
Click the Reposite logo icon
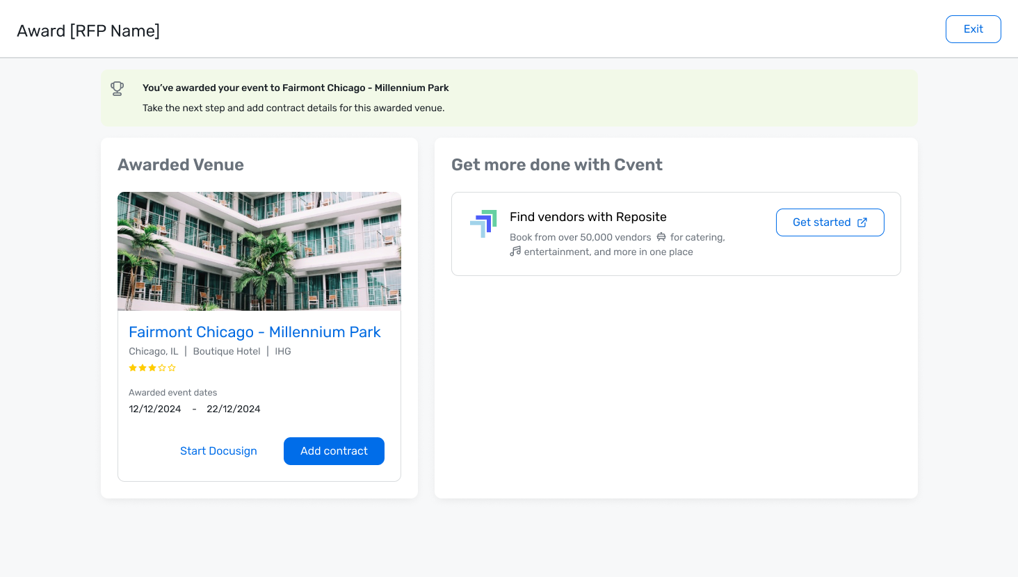(484, 224)
